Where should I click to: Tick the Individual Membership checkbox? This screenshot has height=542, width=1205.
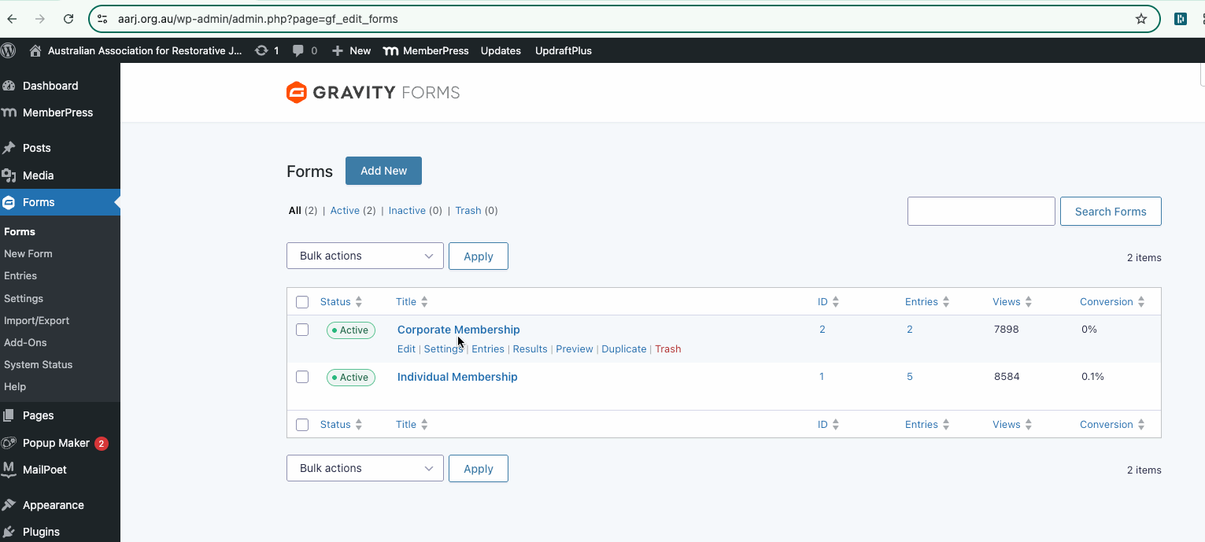tap(302, 377)
